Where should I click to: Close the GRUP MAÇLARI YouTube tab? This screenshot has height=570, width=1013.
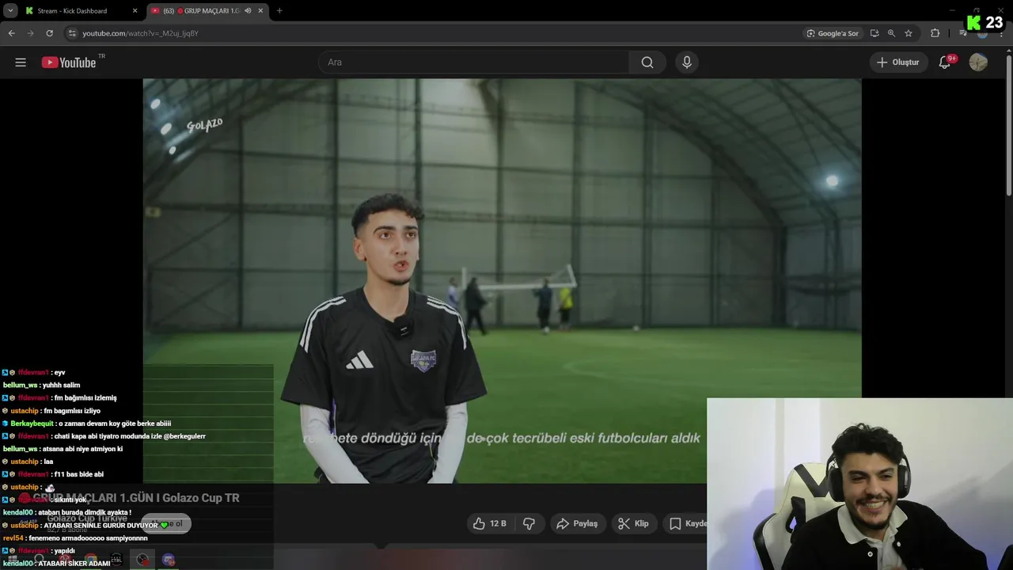coord(260,11)
